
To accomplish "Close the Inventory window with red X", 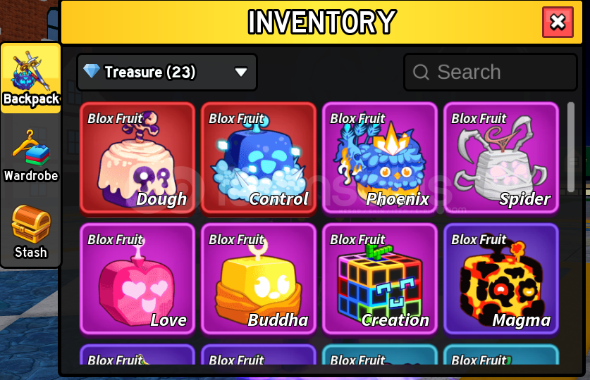I will pyautogui.click(x=558, y=22).
